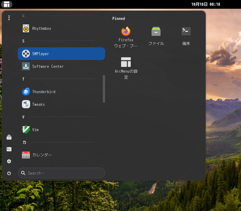Click the Rhythmbox speaker icon

(x=26, y=28)
